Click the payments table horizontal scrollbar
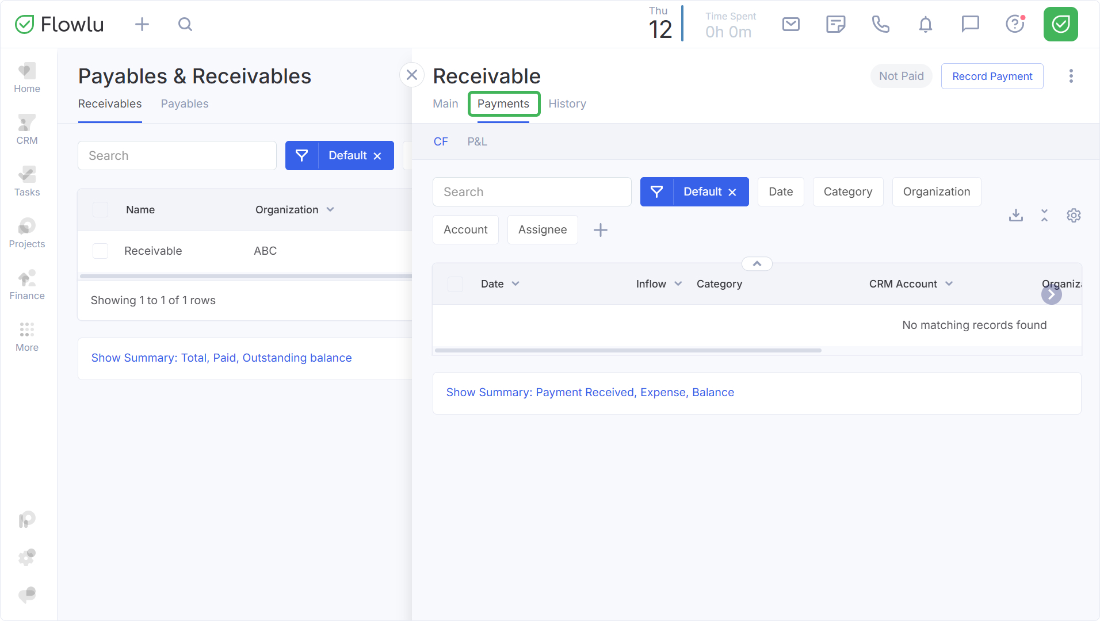Image resolution: width=1100 pixels, height=621 pixels. (628, 350)
